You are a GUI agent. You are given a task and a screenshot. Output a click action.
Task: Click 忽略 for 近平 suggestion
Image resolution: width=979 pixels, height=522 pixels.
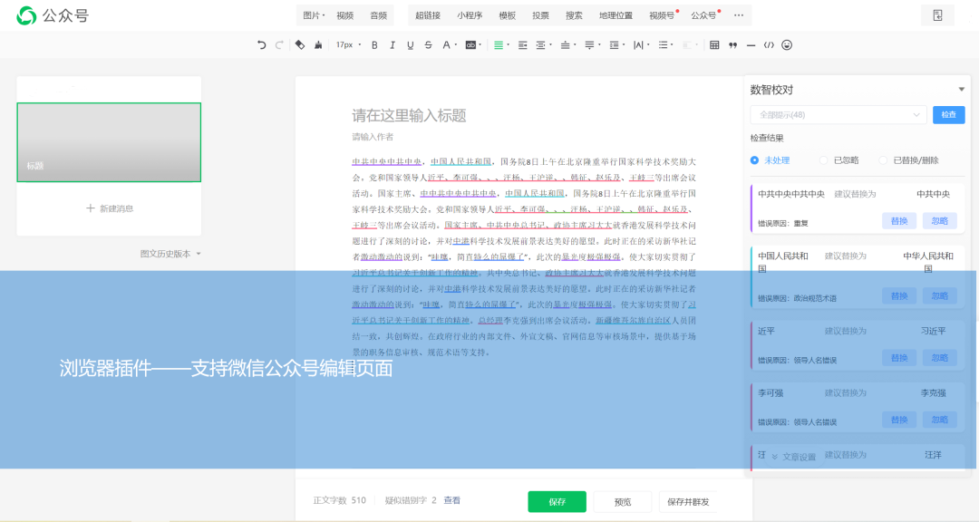point(940,358)
